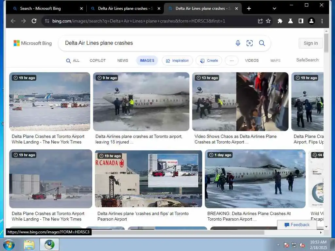Click the page vertical scrollbar thumb
335x251 pixels.
click(x=326, y=43)
